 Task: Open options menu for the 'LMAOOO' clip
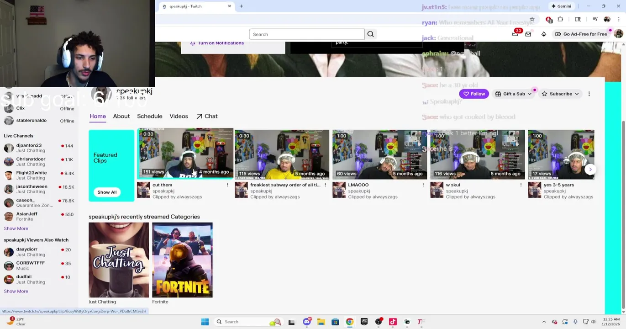point(423,185)
